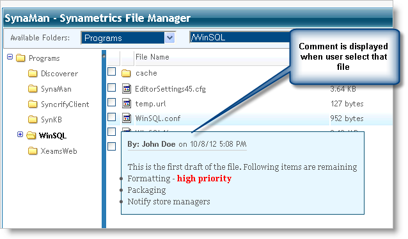Tick the checkbox for EditorSettings45.cfg
The image size is (408, 239).
pos(112,87)
